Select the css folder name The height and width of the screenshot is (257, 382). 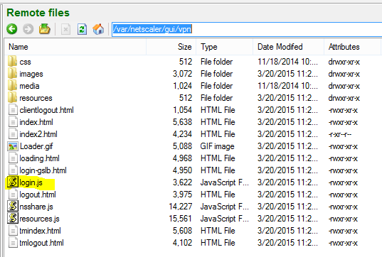tap(25, 62)
